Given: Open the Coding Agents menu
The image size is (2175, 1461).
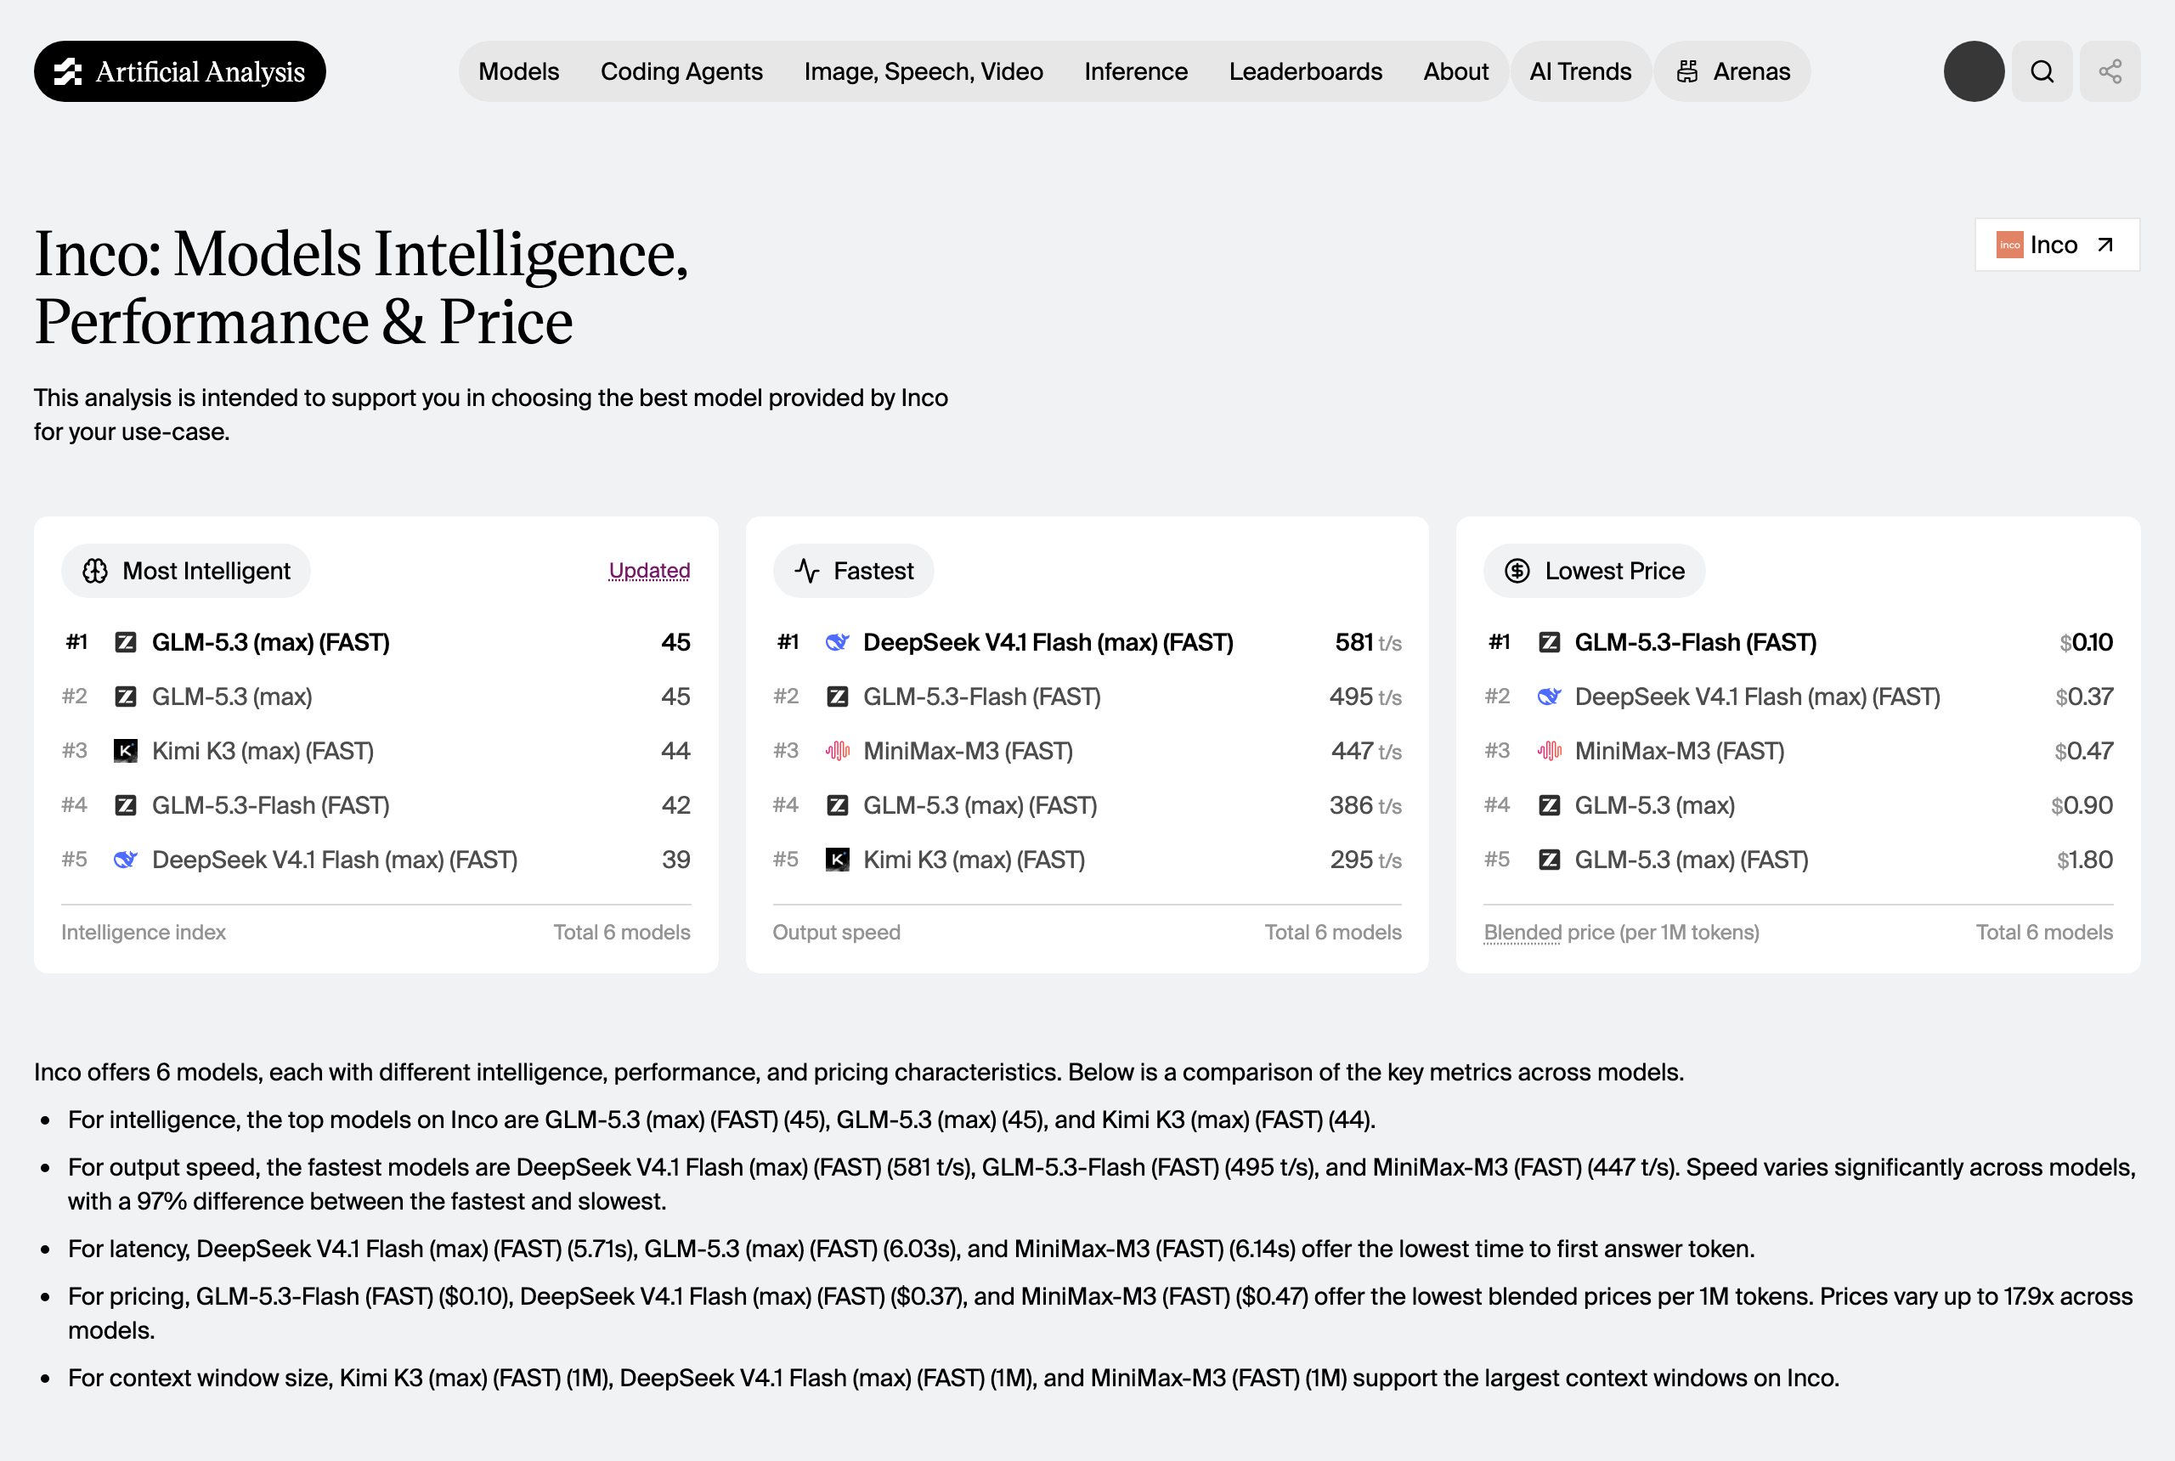Looking at the screenshot, I should [681, 71].
